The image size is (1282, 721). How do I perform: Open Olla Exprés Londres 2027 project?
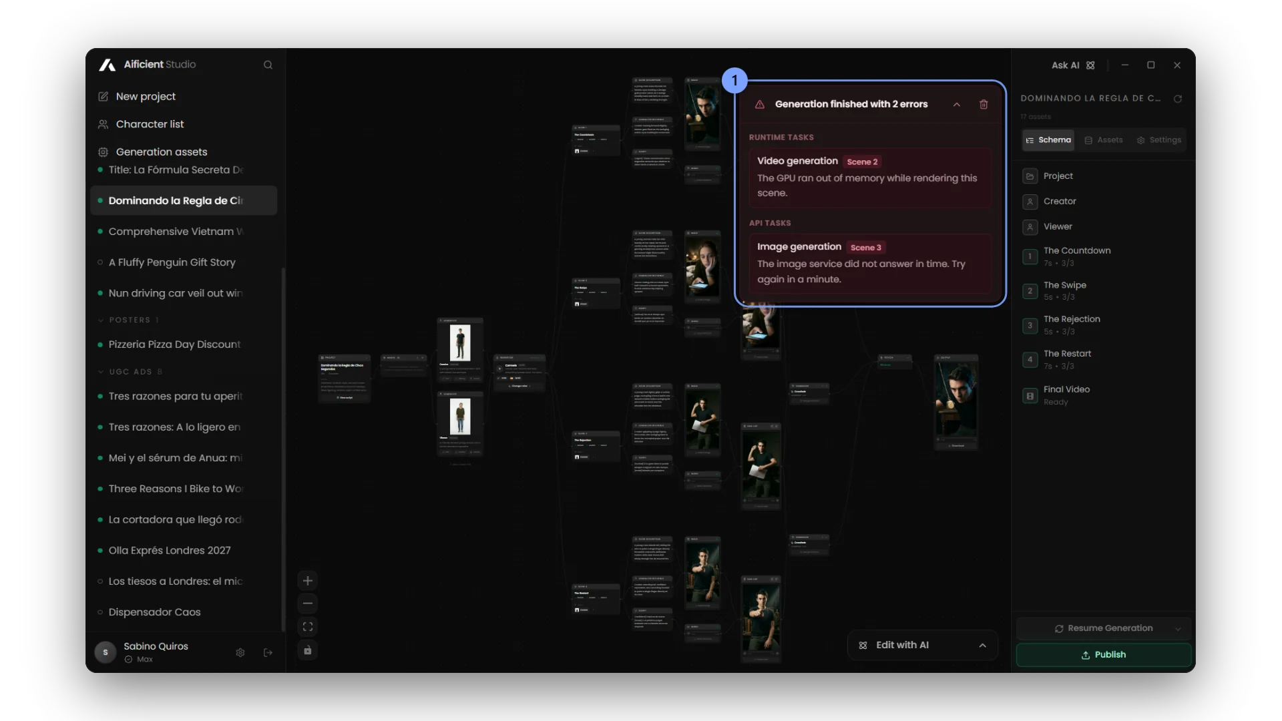pyautogui.click(x=184, y=551)
